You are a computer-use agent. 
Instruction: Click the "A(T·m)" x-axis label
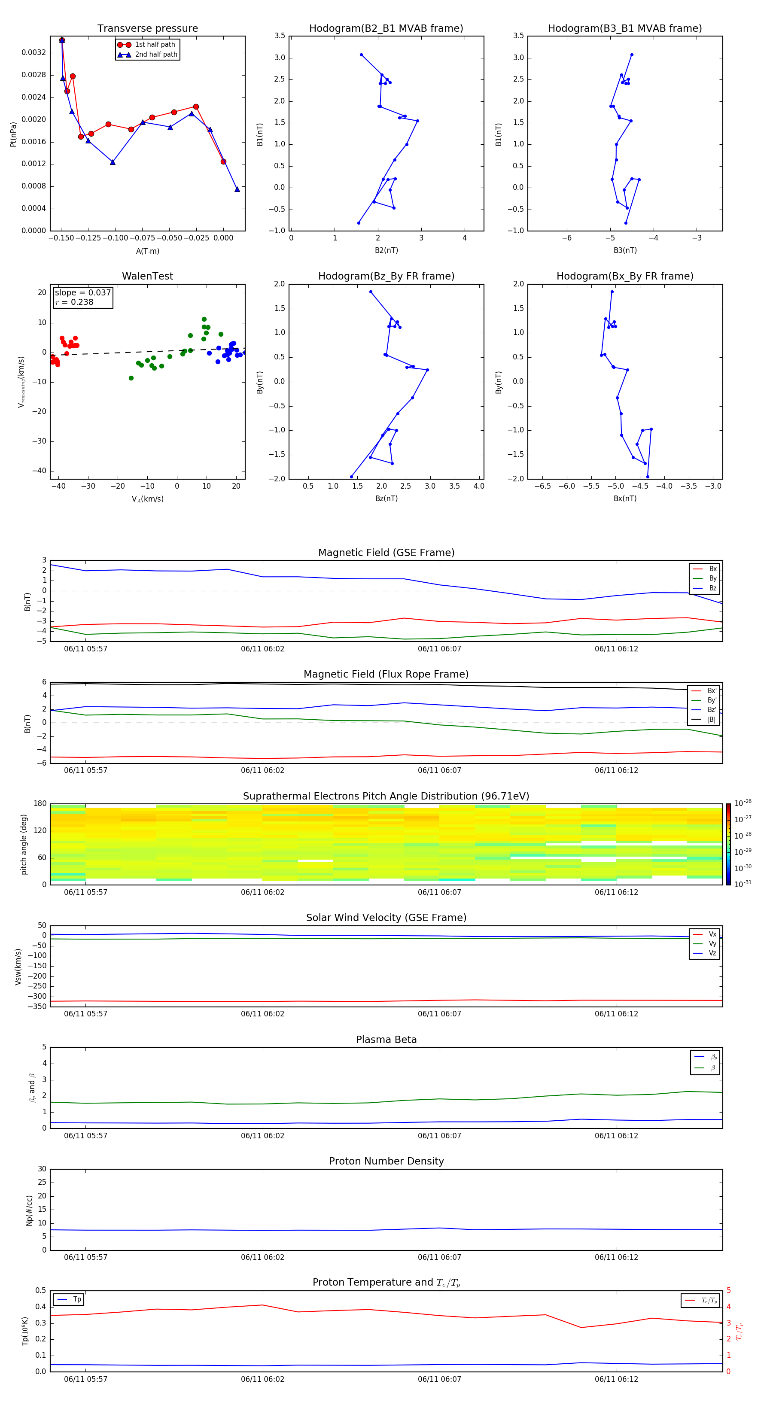coord(147,251)
